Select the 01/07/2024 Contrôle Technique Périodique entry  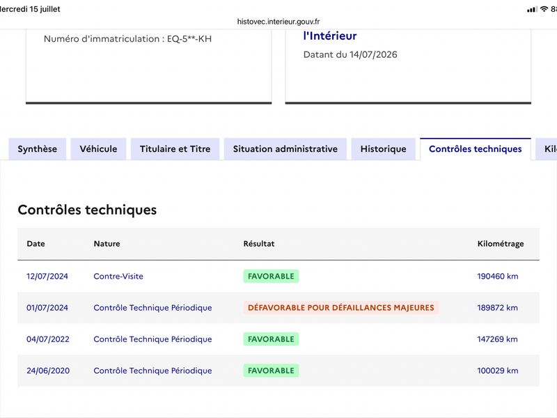coord(152,308)
